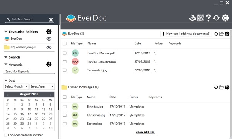Sort by the Date column in EverDoc list
This screenshot has height=139, width=232.
tap(137, 43)
